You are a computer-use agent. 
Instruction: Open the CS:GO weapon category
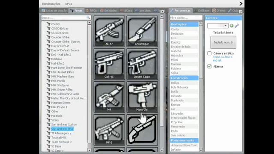click(x=55, y=24)
